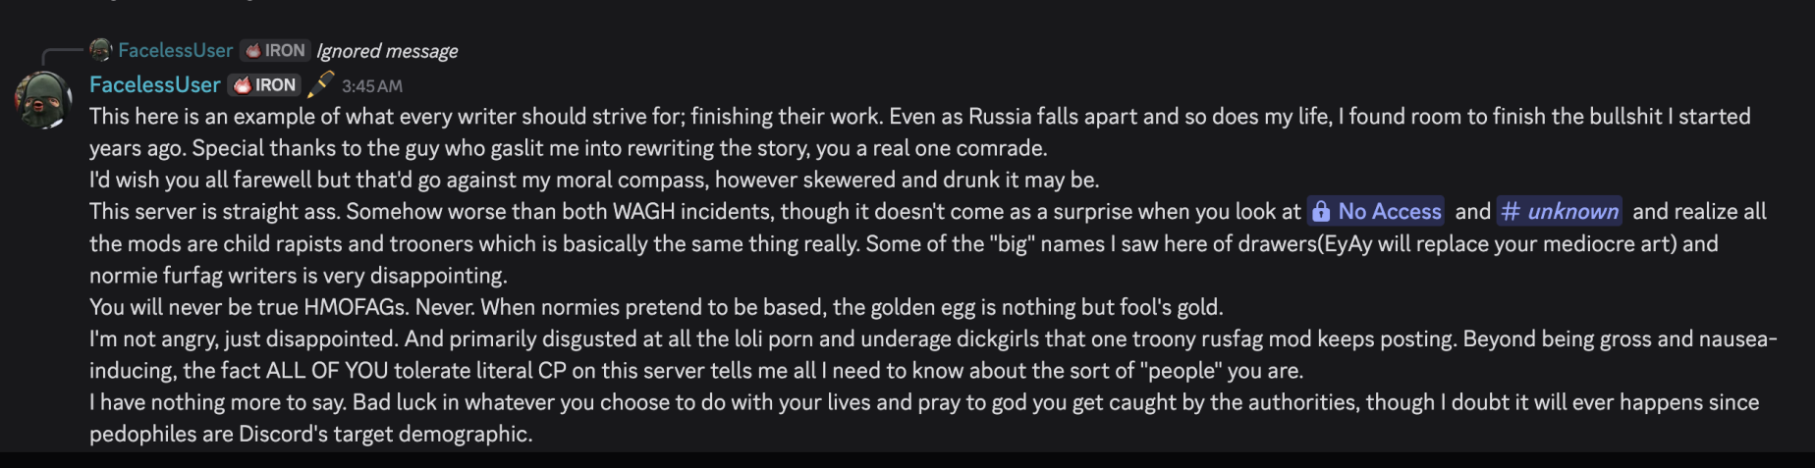The width and height of the screenshot is (1815, 468).
Task: Click the 3:45 AM message timestamp
Action: 372,86
